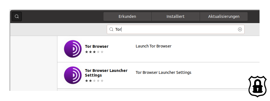Click the empty left sidebar panel
The image size is (270, 101).
34,63
